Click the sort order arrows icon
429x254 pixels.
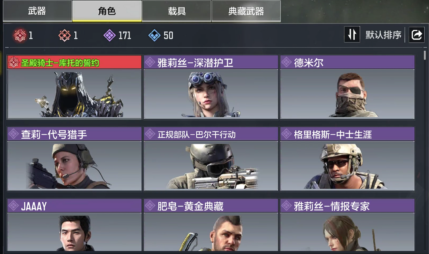point(352,34)
